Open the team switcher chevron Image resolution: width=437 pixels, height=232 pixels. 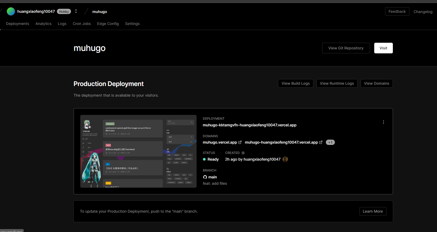tap(76, 11)
